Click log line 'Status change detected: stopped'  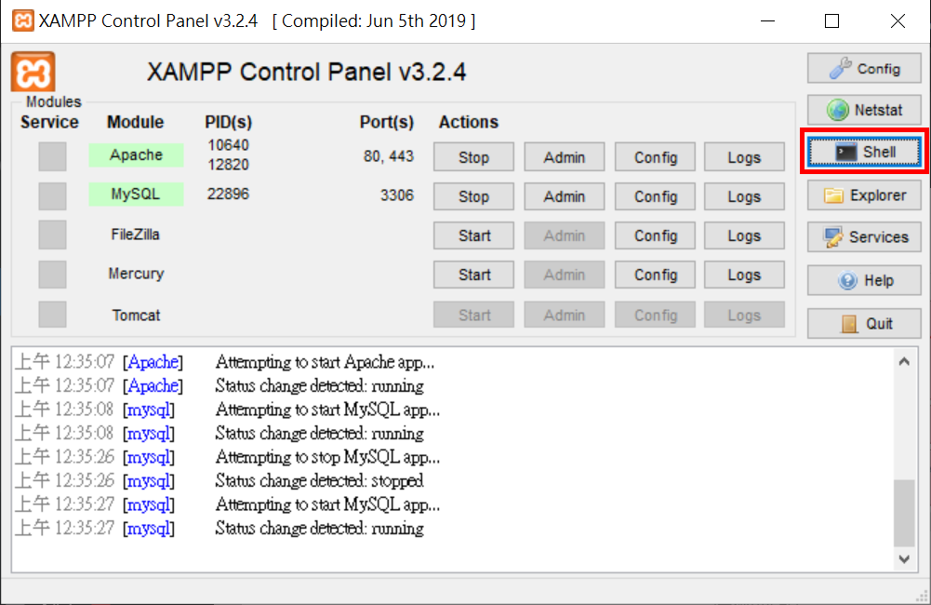[319, 481]
